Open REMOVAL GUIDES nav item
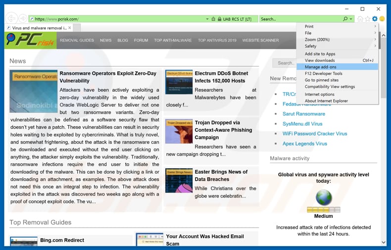391x250 pixels. [x=77, y=40]
